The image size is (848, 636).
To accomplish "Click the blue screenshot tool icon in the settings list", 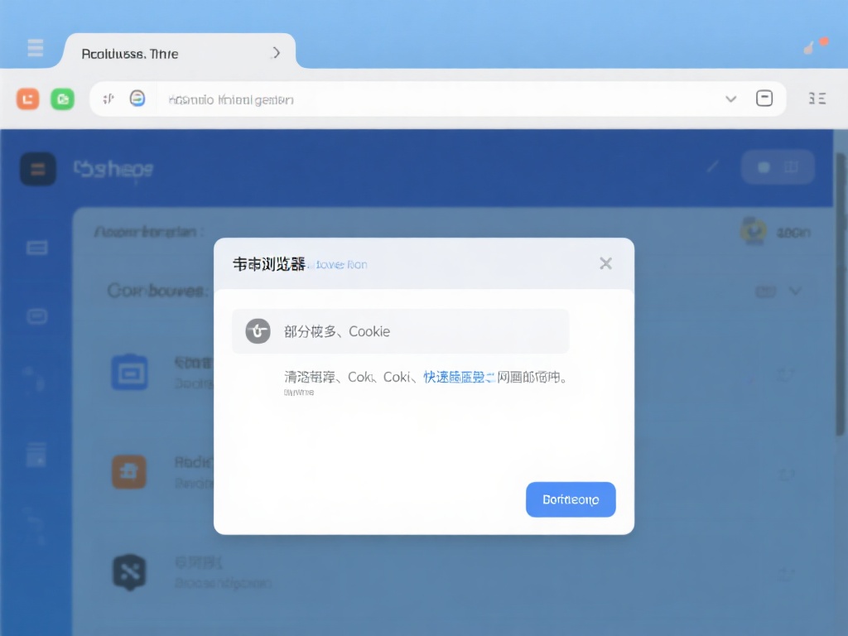I will click(x=129, y=373).
